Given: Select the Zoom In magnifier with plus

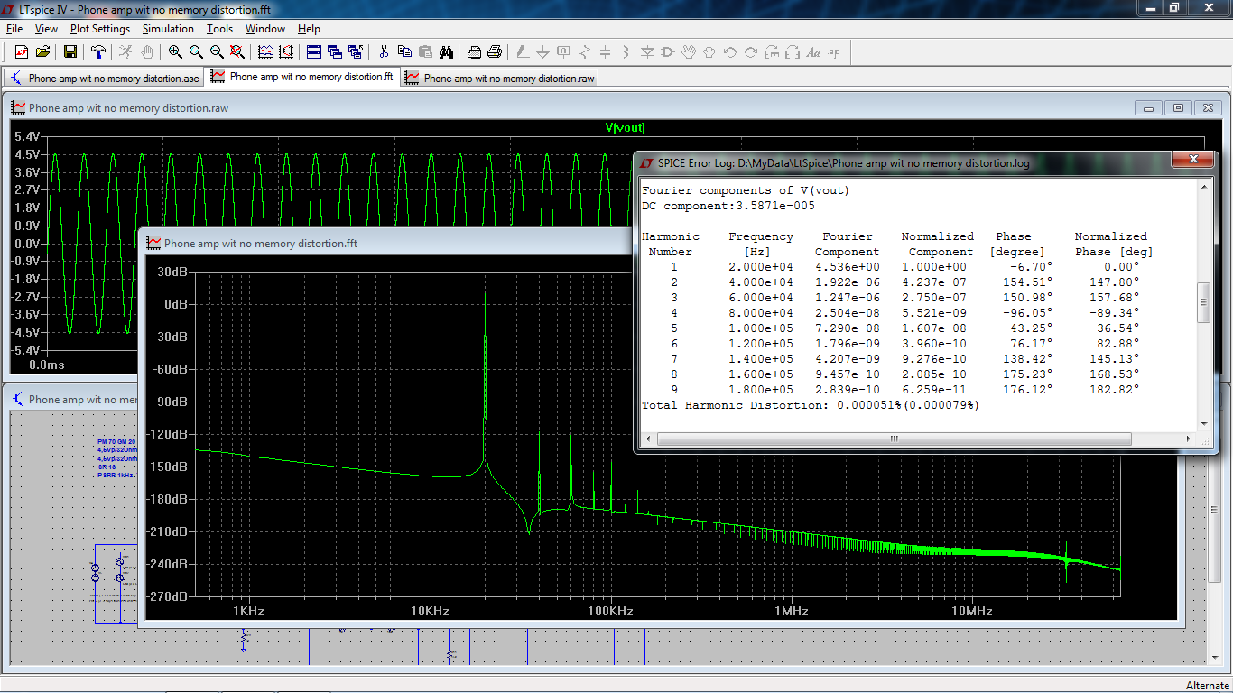Looking at the screenshot, I should coord(175,51).
